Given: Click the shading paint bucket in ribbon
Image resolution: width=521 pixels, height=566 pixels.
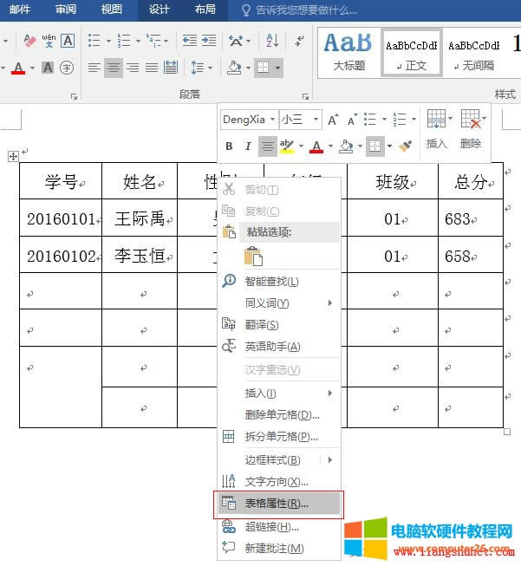Looking at the screenshot, I should [x=234, y=68].
